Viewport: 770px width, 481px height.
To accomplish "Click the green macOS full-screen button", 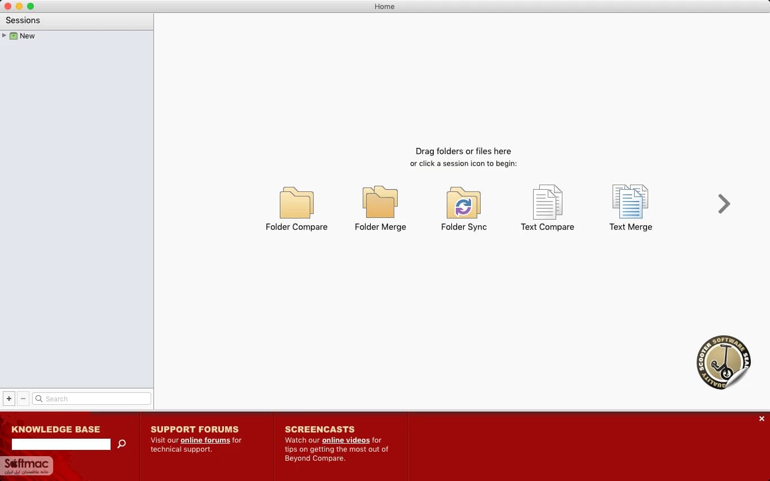I will pyautogui.click(x=30, y=6).
